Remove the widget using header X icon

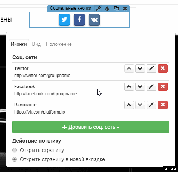(125, 9)
